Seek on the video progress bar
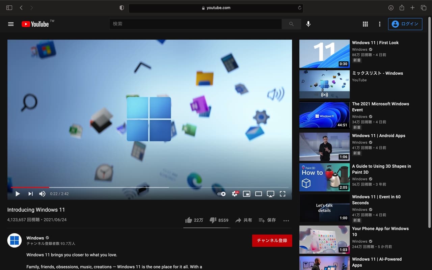Screen dimensions: 432x270 (x=150, y=187)
